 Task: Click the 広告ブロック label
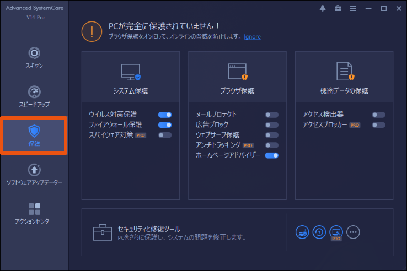(212, 124)
